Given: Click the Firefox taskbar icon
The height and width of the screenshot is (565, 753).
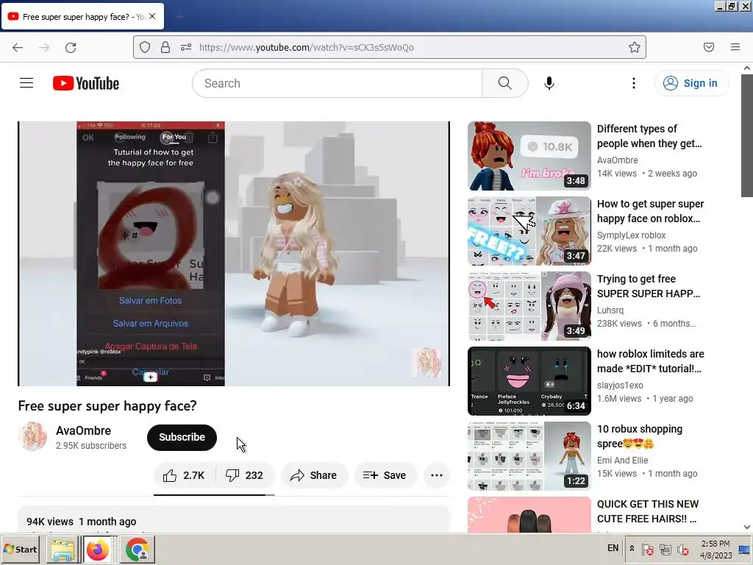Looking at the screenshot, I should click(x=98, y=550).
